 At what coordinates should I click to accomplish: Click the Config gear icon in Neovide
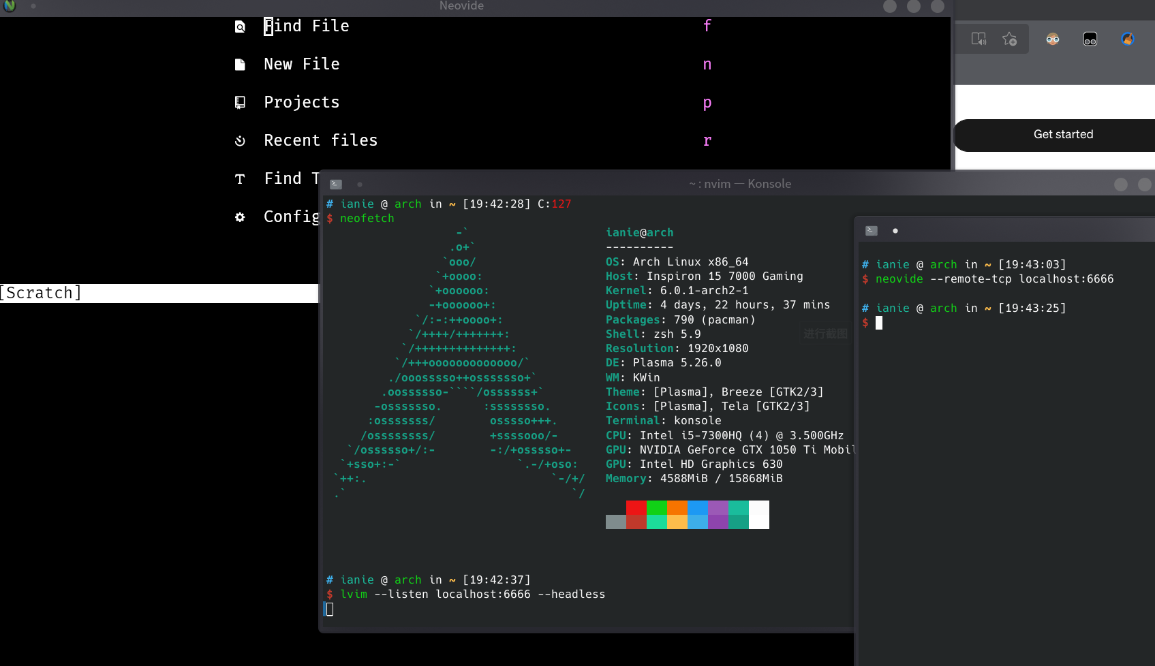click(x=240, y=217)
